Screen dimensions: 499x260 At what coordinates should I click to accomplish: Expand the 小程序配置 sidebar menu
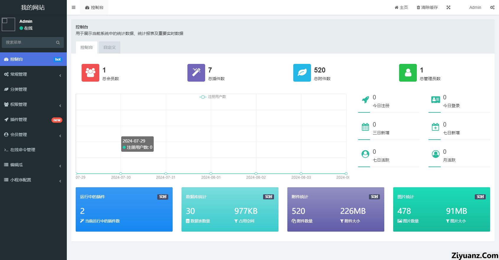click(x=33, y=180)
